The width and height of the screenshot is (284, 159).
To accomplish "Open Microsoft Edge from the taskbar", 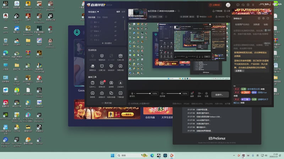I will 152,155.
